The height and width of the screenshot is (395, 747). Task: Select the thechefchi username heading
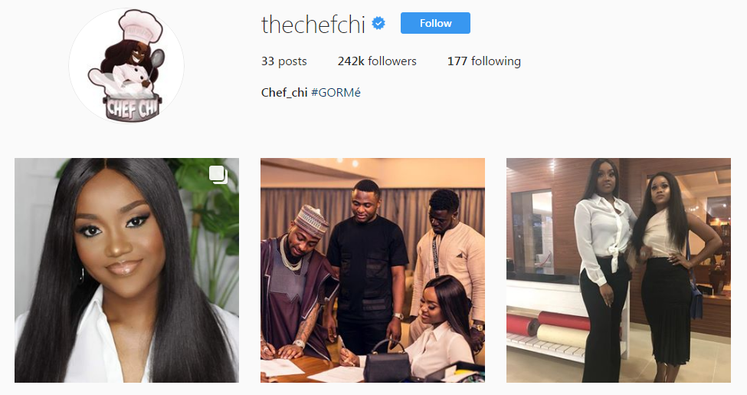(313, 24)
